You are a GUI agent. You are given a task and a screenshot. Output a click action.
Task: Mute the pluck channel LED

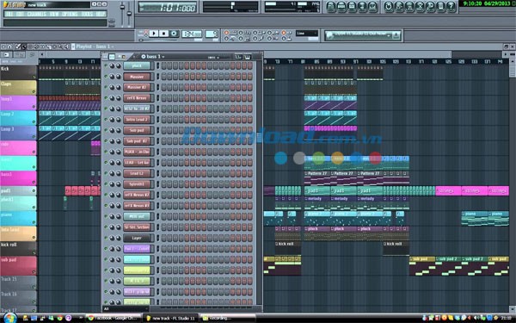tap(106, 65)
